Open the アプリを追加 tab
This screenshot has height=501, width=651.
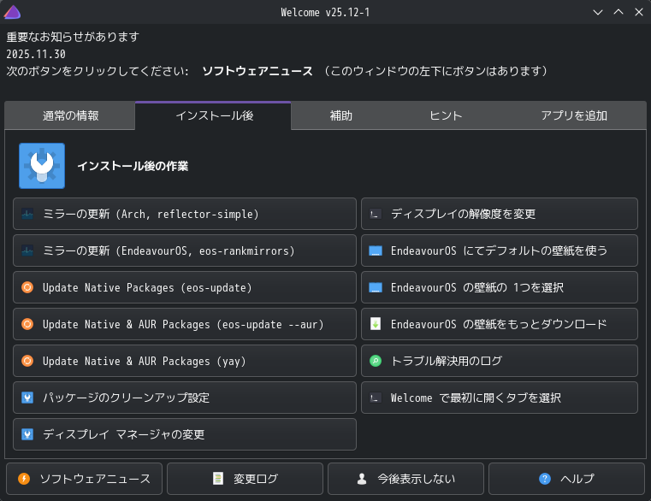(574, 116)
